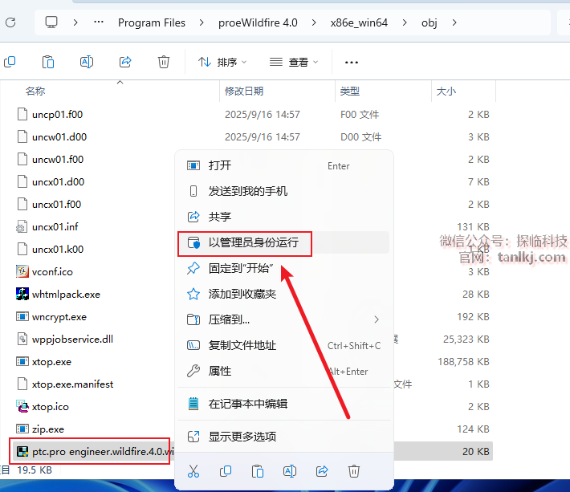Click the zip.exe file icon
The width and height of the screenshot is (570, 492).
[22, 429]
